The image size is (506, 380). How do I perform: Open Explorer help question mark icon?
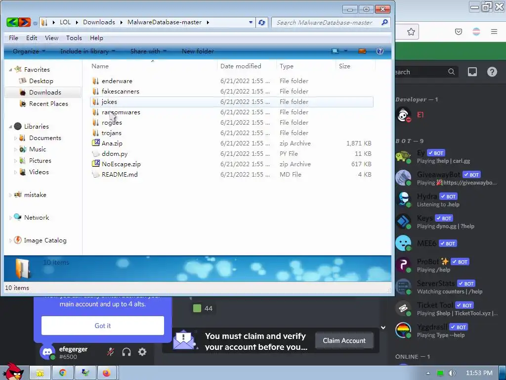[380, 51]
